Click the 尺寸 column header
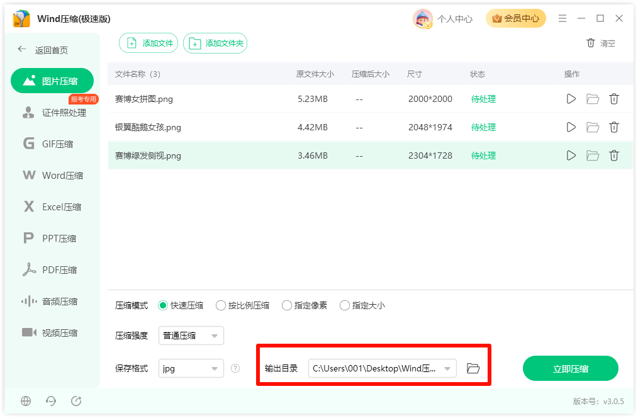This screenshot has height=418, width=638. click(414, 74)
